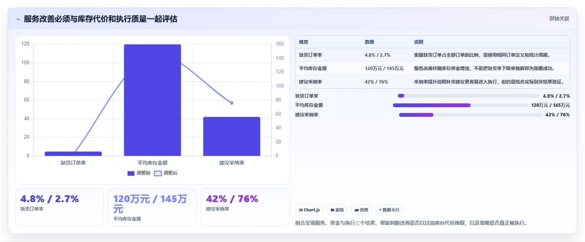The height and width of the screenshot is (242, 585).
Task: Click the icon in the 进度 tag
Action: coord(356,210)
